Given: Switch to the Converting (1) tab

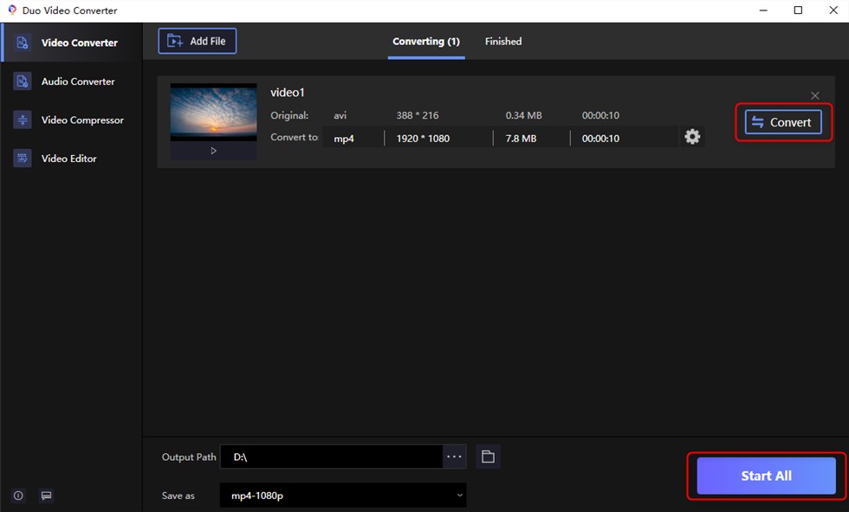Looking at the screenshot, I should coord(426,42).
